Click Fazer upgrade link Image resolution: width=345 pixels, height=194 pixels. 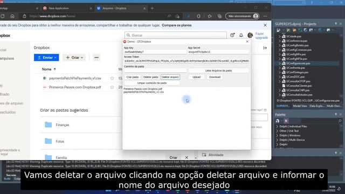click(261, 36)
